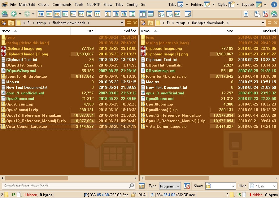Click the Layouts edit toolbar icon

[259, 4]
